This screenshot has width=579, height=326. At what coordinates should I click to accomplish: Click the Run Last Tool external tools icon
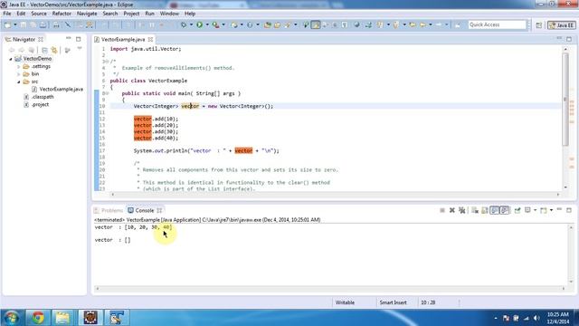click(x=215, y=24)
